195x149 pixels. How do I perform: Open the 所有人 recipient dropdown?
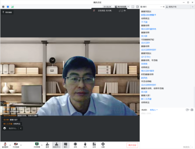[154, 110]
